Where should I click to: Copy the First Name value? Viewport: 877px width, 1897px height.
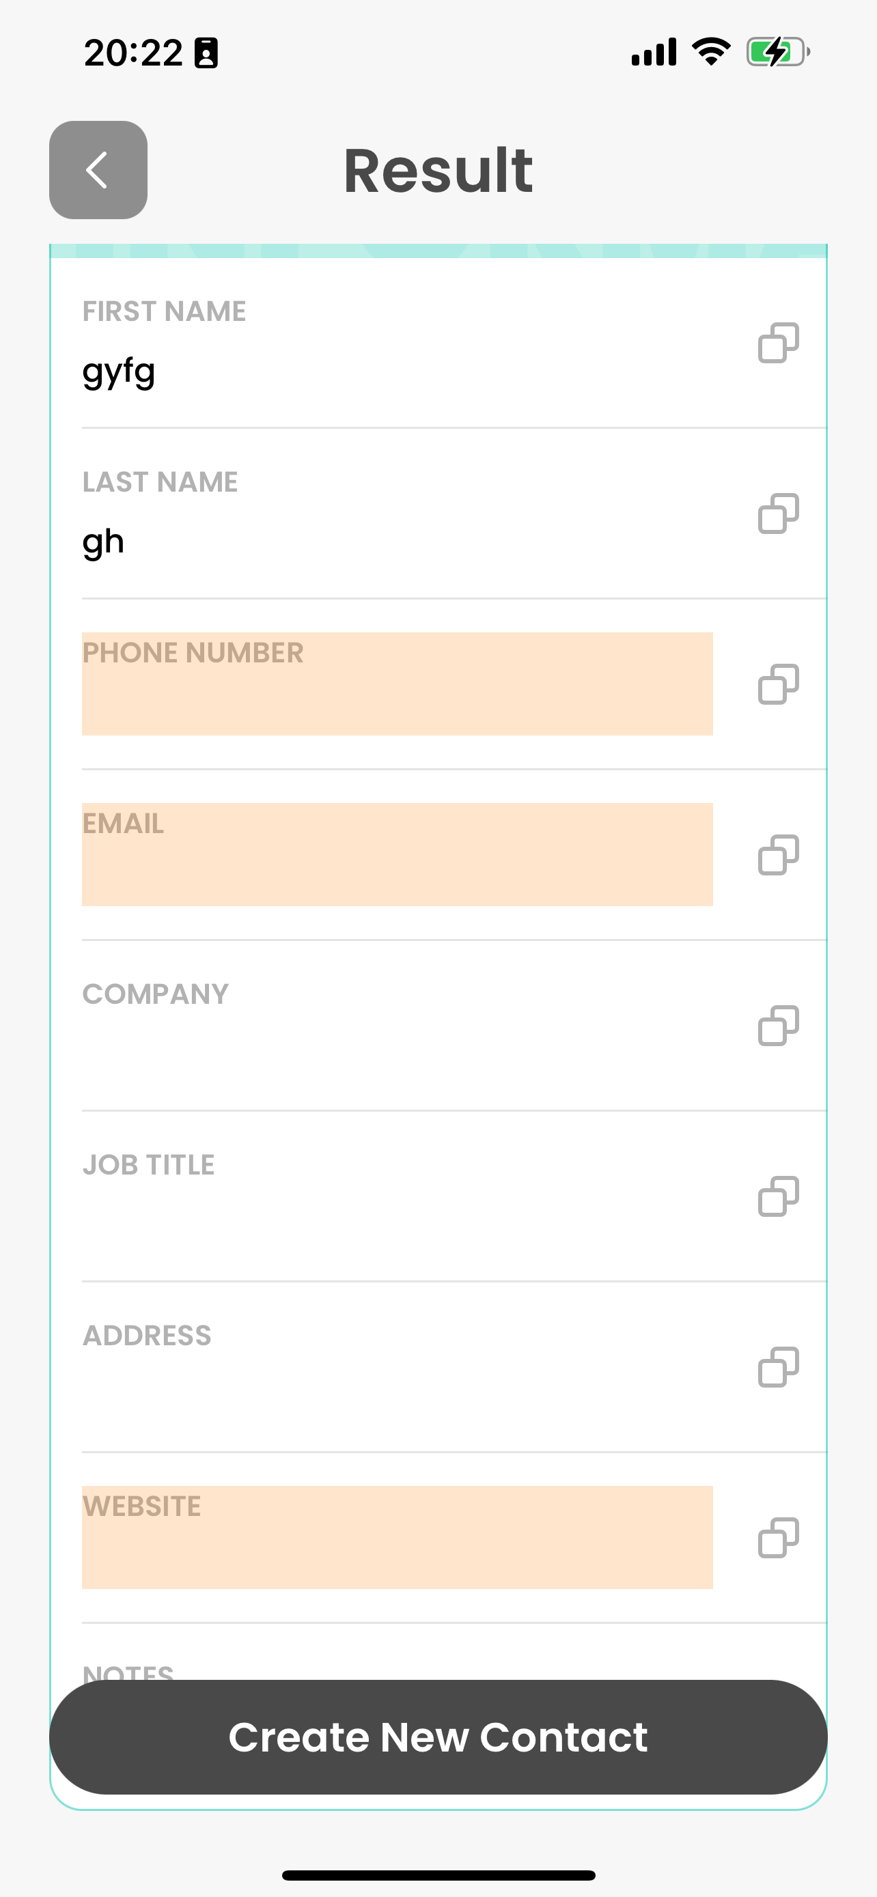tap(777, 343)
